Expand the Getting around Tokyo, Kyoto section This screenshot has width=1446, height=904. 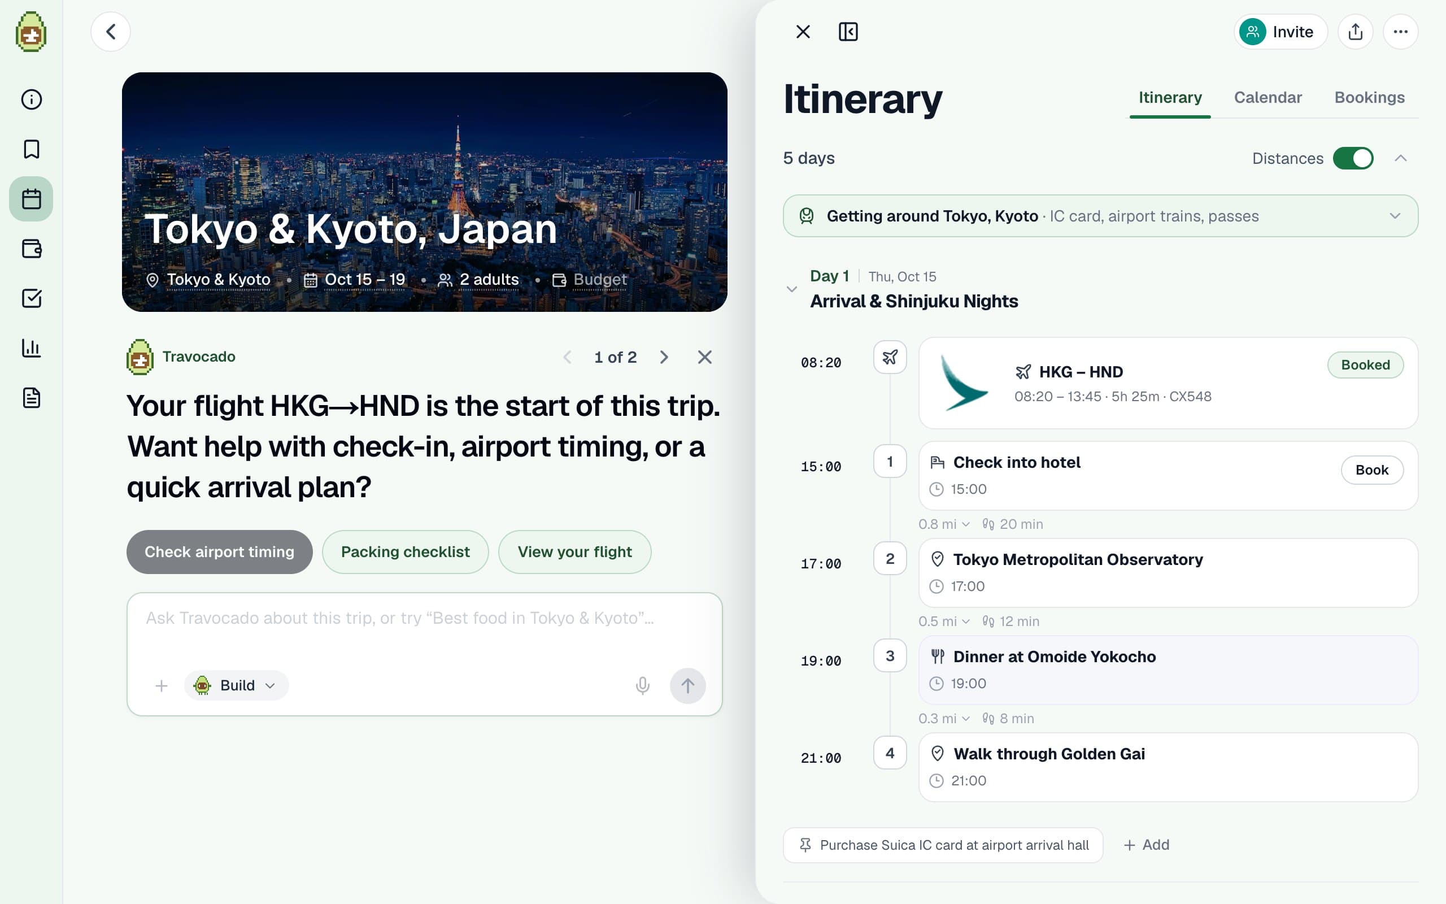point(1100,216)
